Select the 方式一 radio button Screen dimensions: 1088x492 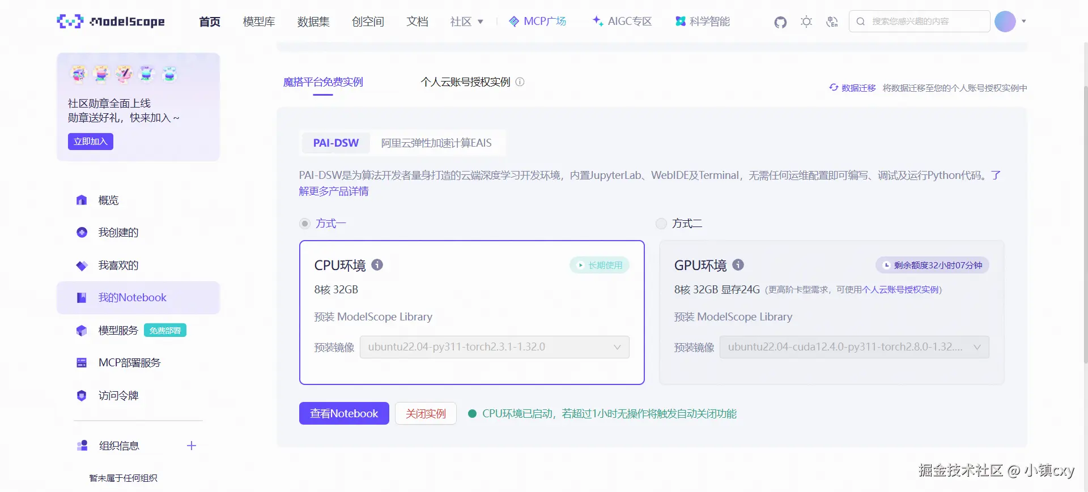click(305, 224)
